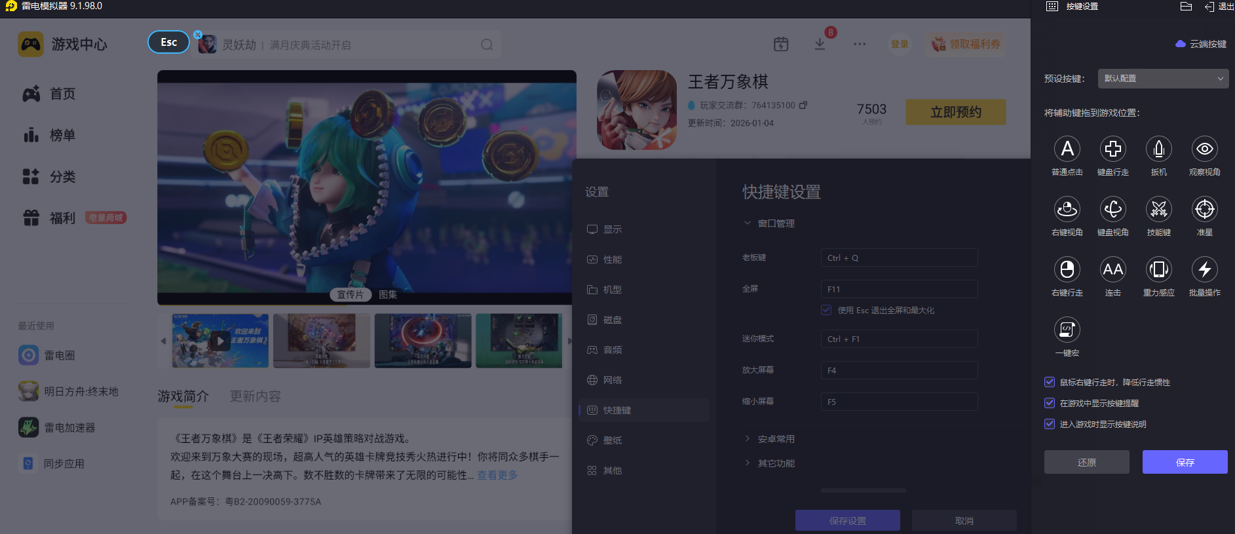This screenshot has width=1235, height=534.
Task: Open 云端按键 cloud key mappings
Action: pos(1200,44)
